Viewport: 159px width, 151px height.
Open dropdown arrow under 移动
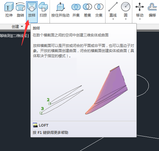(140, 19)
